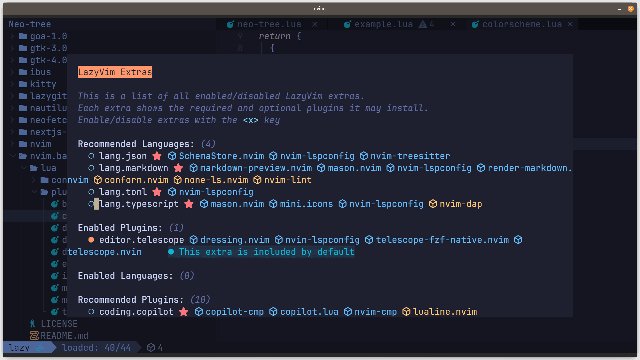The height and width of the screenshot is (360, 640).
Task: Collapse the lua folder chevron
Action: click(x=23, y=168)
